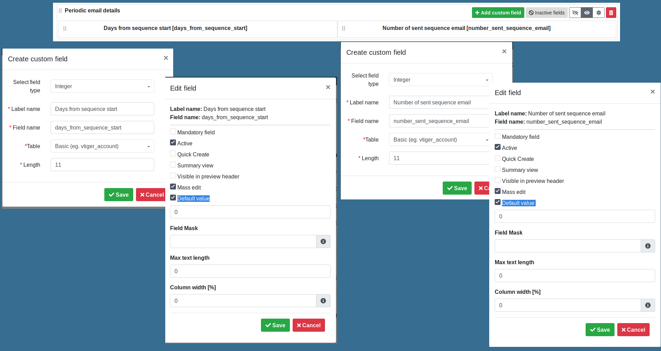Save the left Edit field dialog
Viewport: 661px width, 351px height.
(x=275, y=325)
